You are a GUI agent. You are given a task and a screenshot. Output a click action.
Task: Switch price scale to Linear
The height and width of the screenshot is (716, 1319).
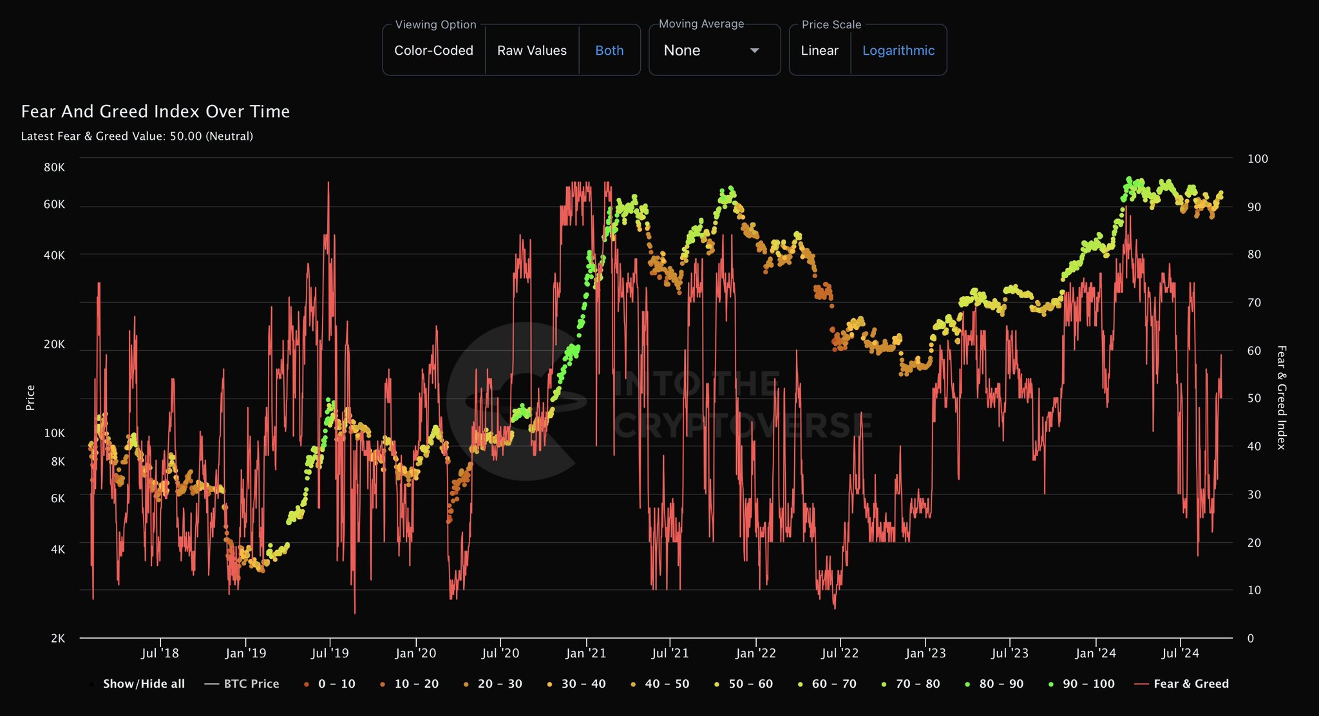[x=819, y=50]
